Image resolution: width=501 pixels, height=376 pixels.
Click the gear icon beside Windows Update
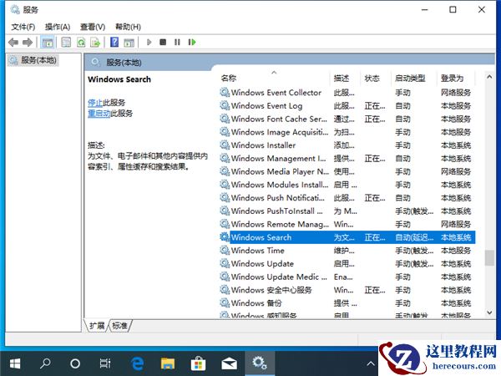[225, 264]
